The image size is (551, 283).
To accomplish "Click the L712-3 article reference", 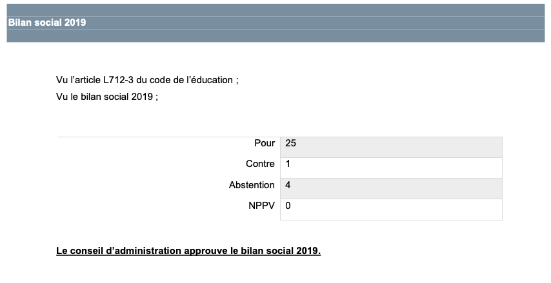I will [x=119, y=80].
